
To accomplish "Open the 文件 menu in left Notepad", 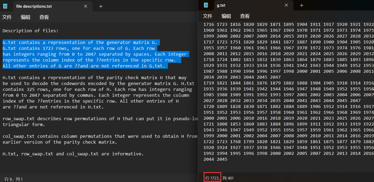I will [x=7, y=17].
